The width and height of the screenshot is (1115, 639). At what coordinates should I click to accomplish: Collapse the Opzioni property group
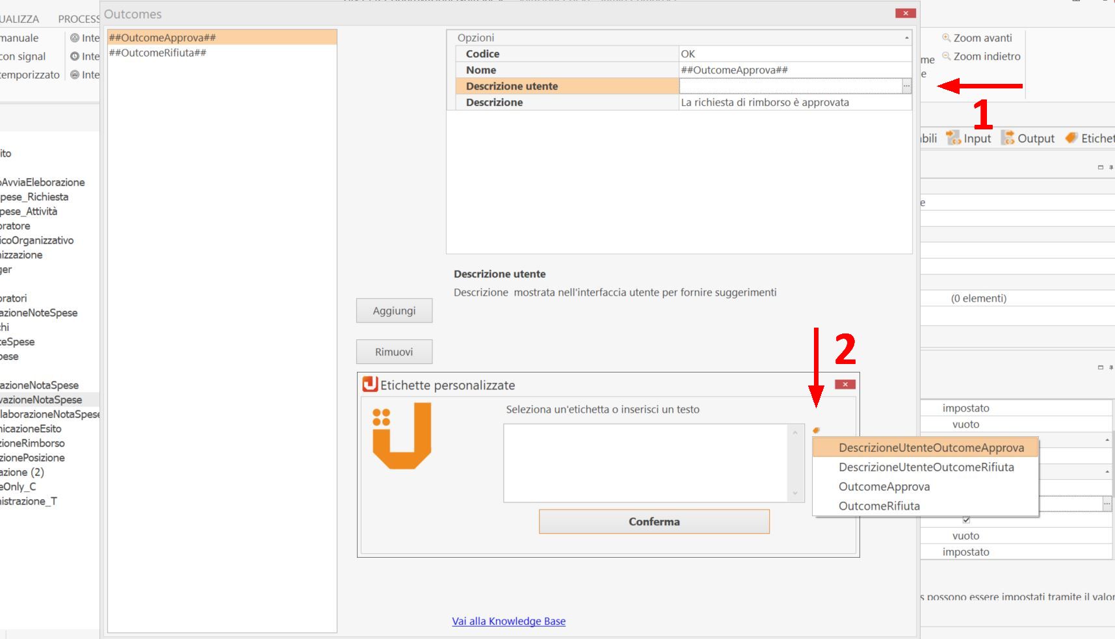click(906, 38)
